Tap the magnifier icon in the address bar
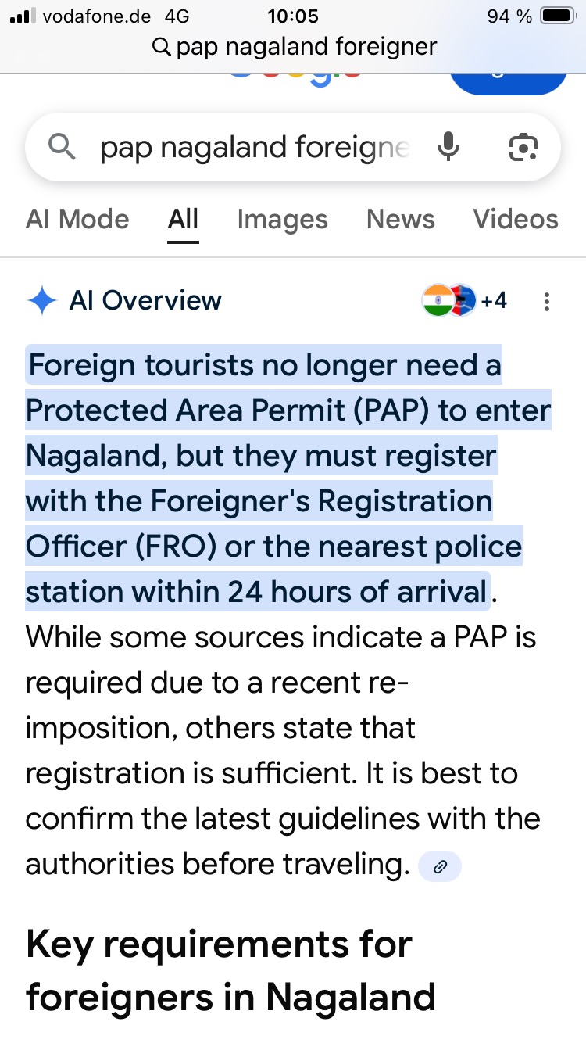 (x=162, y=48)
